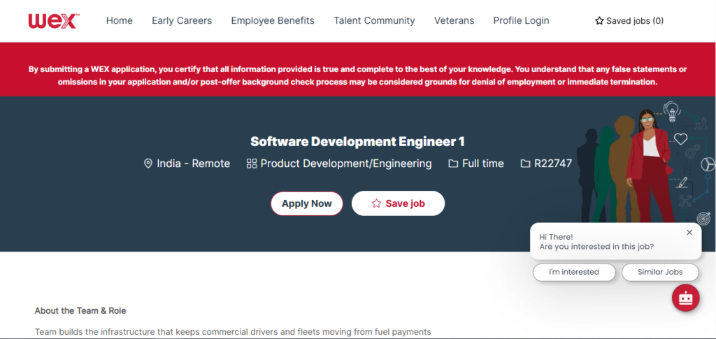
Task: Click the India - Remote text
Action: [193, 164]
